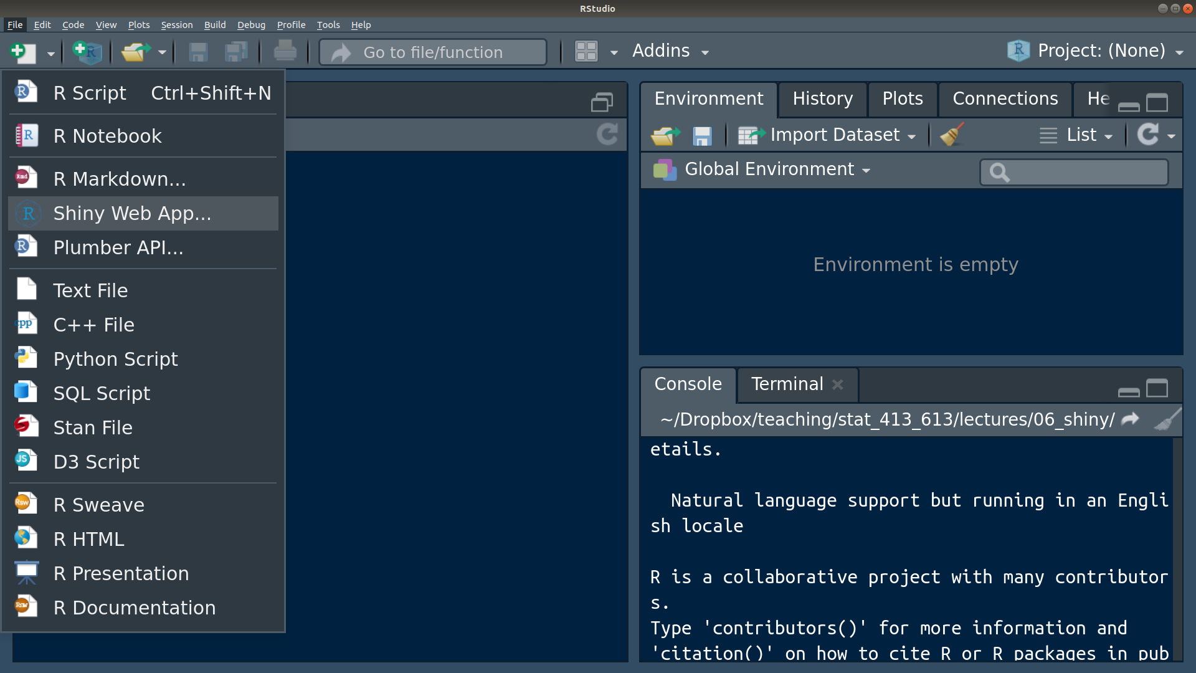Open the List view dropdown
Viewport: 1196px width, 673px height.
tap(1076, 135)
